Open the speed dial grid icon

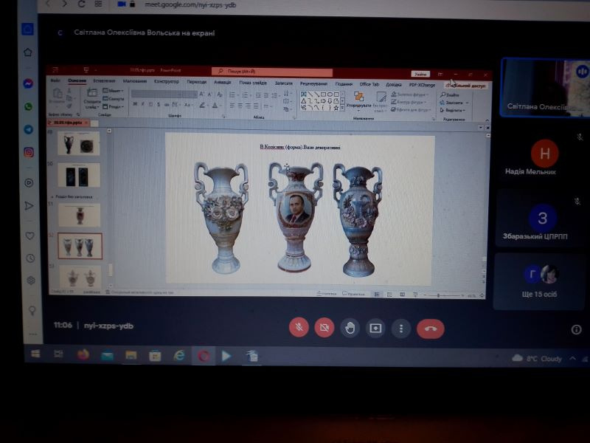click(x=98, y=4)
